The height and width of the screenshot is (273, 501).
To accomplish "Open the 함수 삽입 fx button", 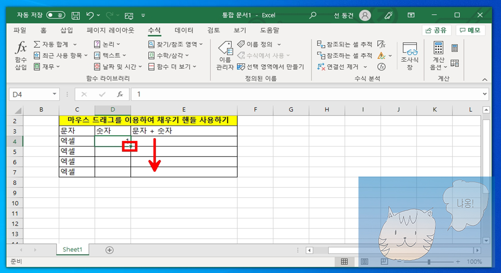I will pos(21,56).
